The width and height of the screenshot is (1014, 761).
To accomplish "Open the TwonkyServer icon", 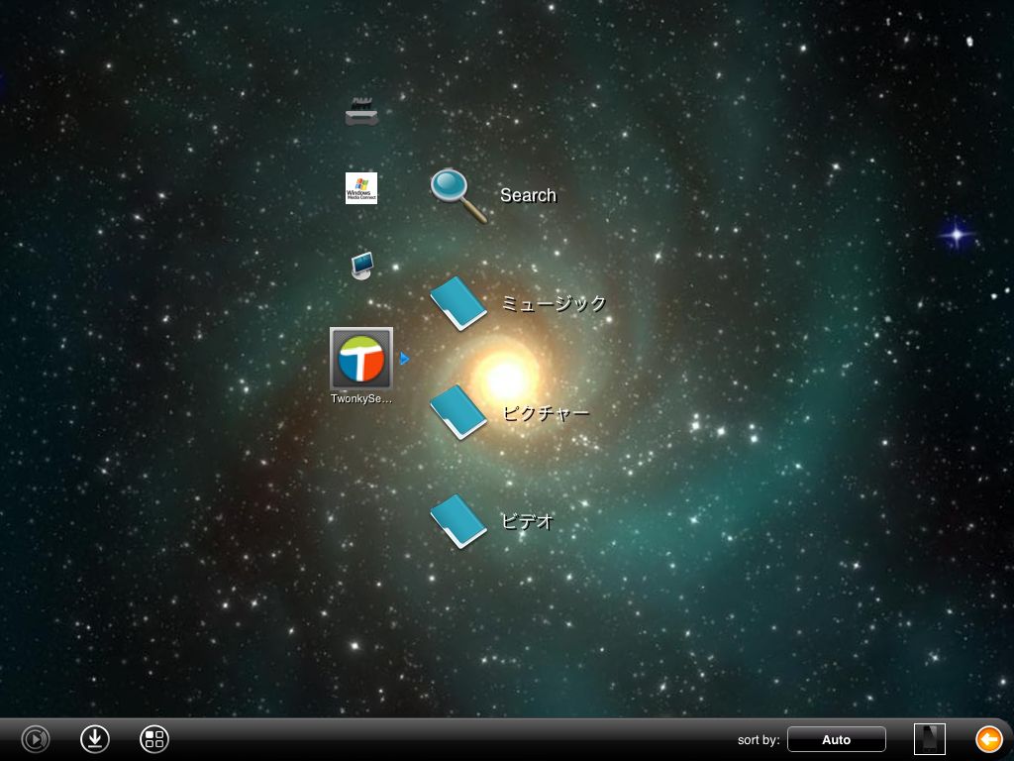I will (361, 359).
